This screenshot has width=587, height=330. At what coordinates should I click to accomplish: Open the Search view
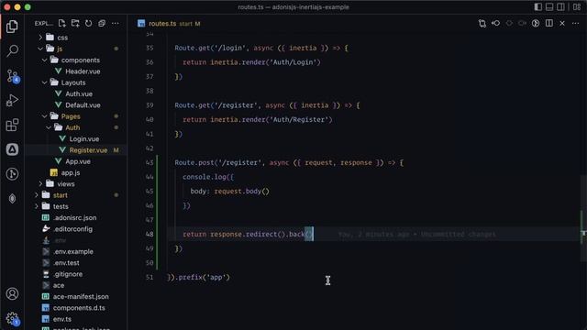pyautogui.click(x=12, y=50)
